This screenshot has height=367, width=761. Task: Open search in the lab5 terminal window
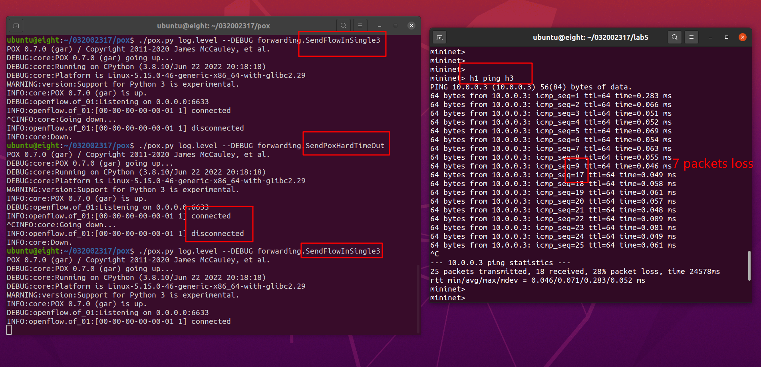(674, 37)
